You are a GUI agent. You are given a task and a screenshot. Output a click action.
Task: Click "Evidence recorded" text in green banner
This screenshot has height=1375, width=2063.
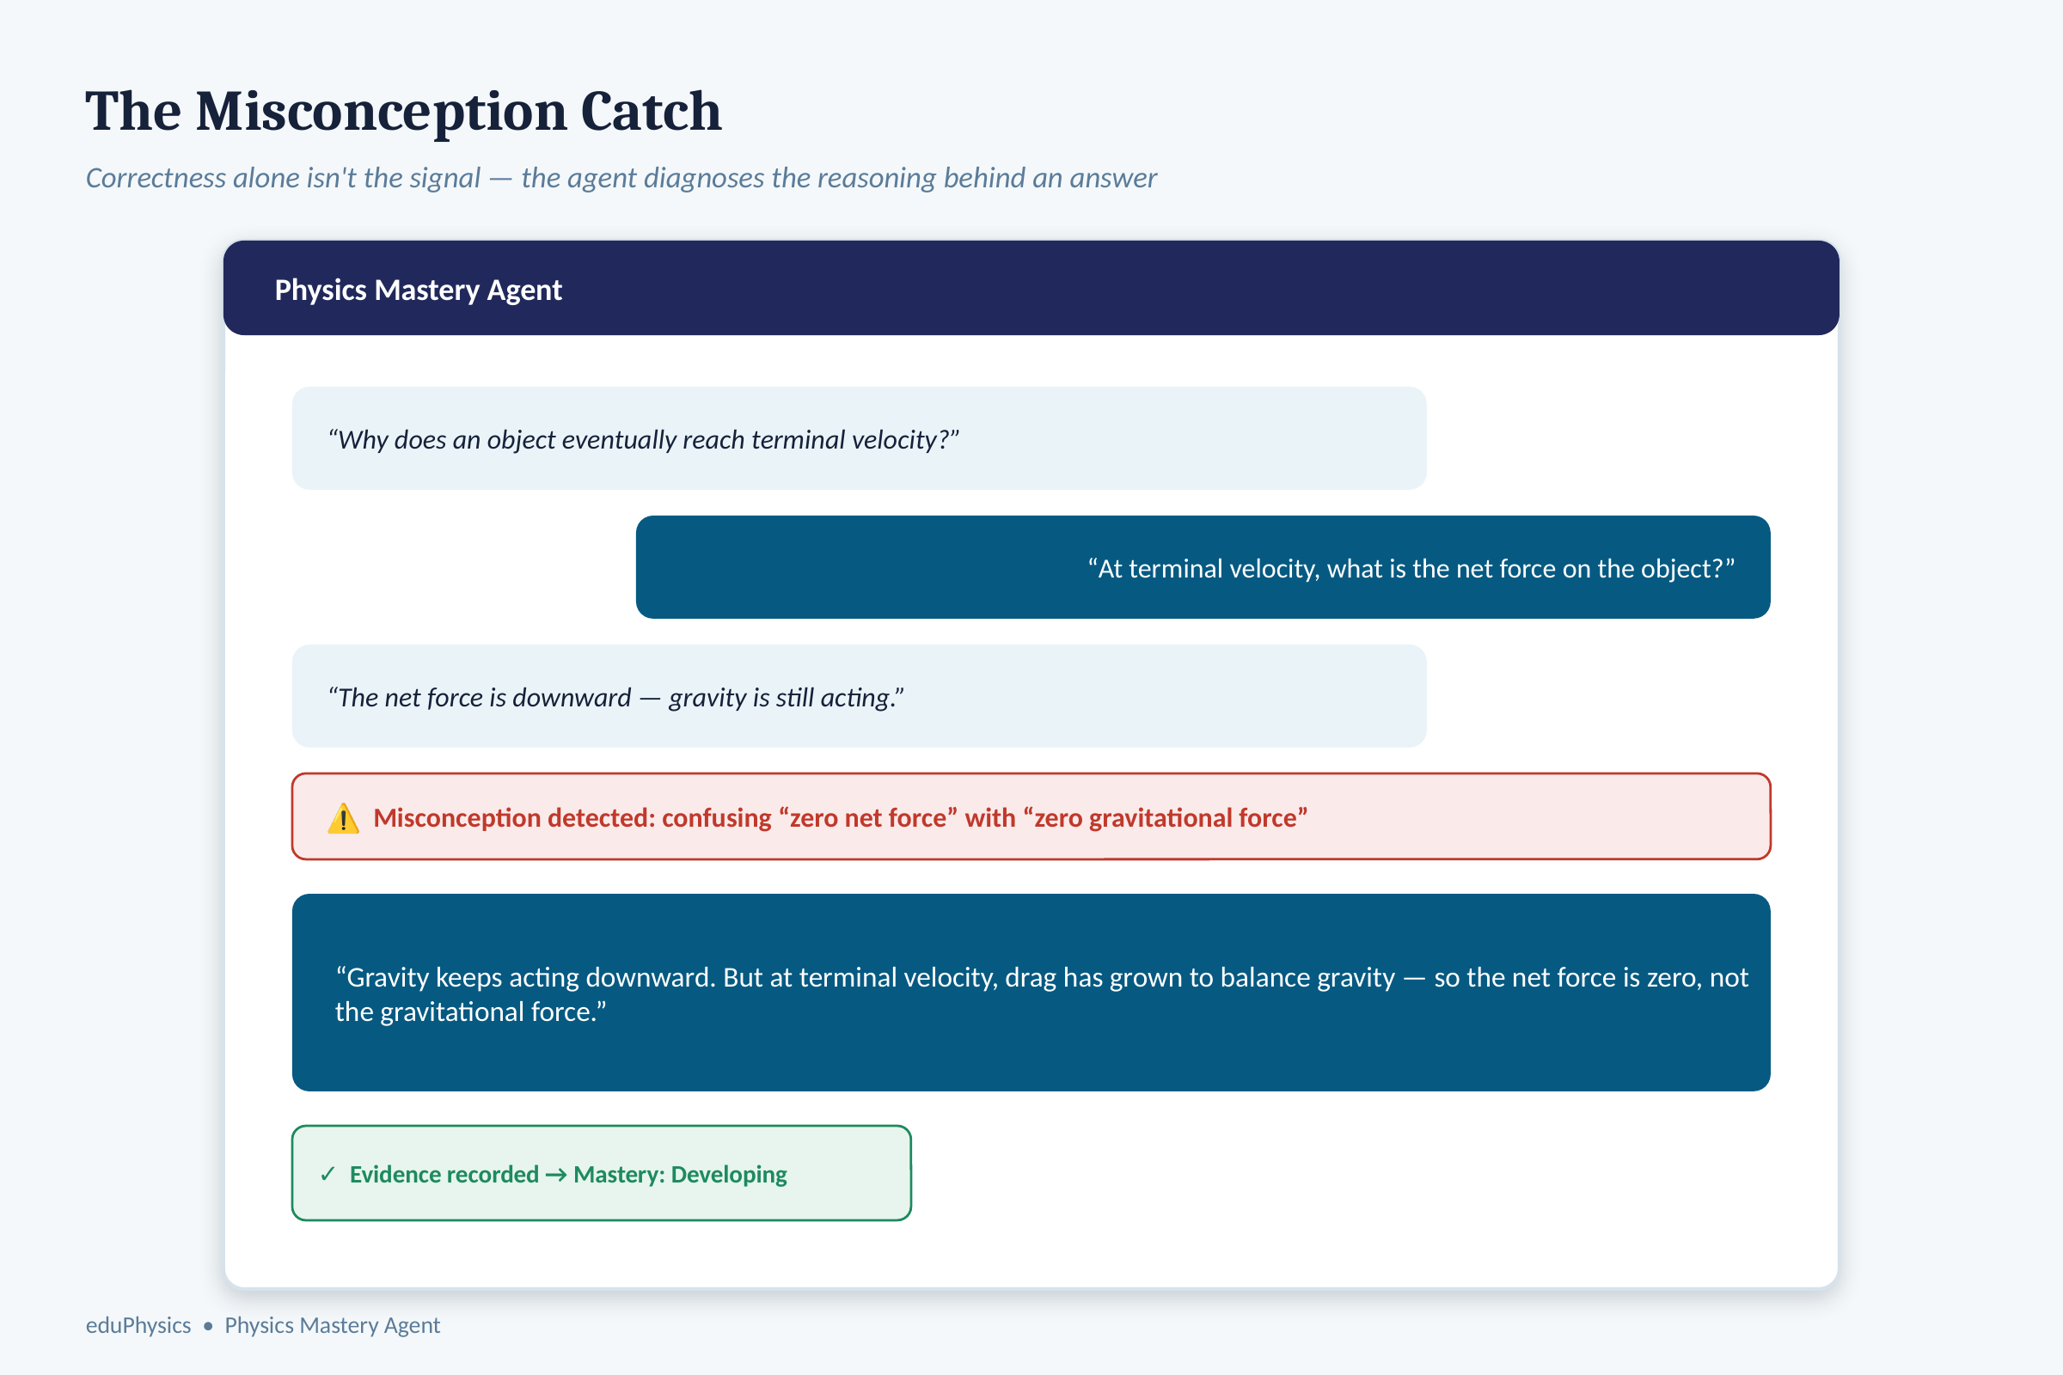click(x=444, y=1174)
